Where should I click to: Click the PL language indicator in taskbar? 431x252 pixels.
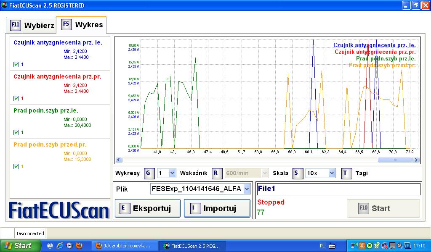pyautogui.click(x=322, y=246)
